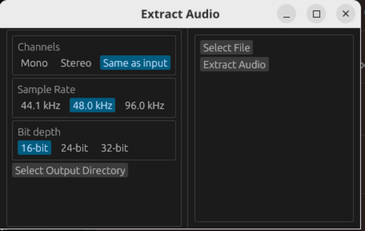This screenshot has height=231, width=365.
Task: Click the Sample Rate section label
Action: pyautogui.click(x=46, y=90)
